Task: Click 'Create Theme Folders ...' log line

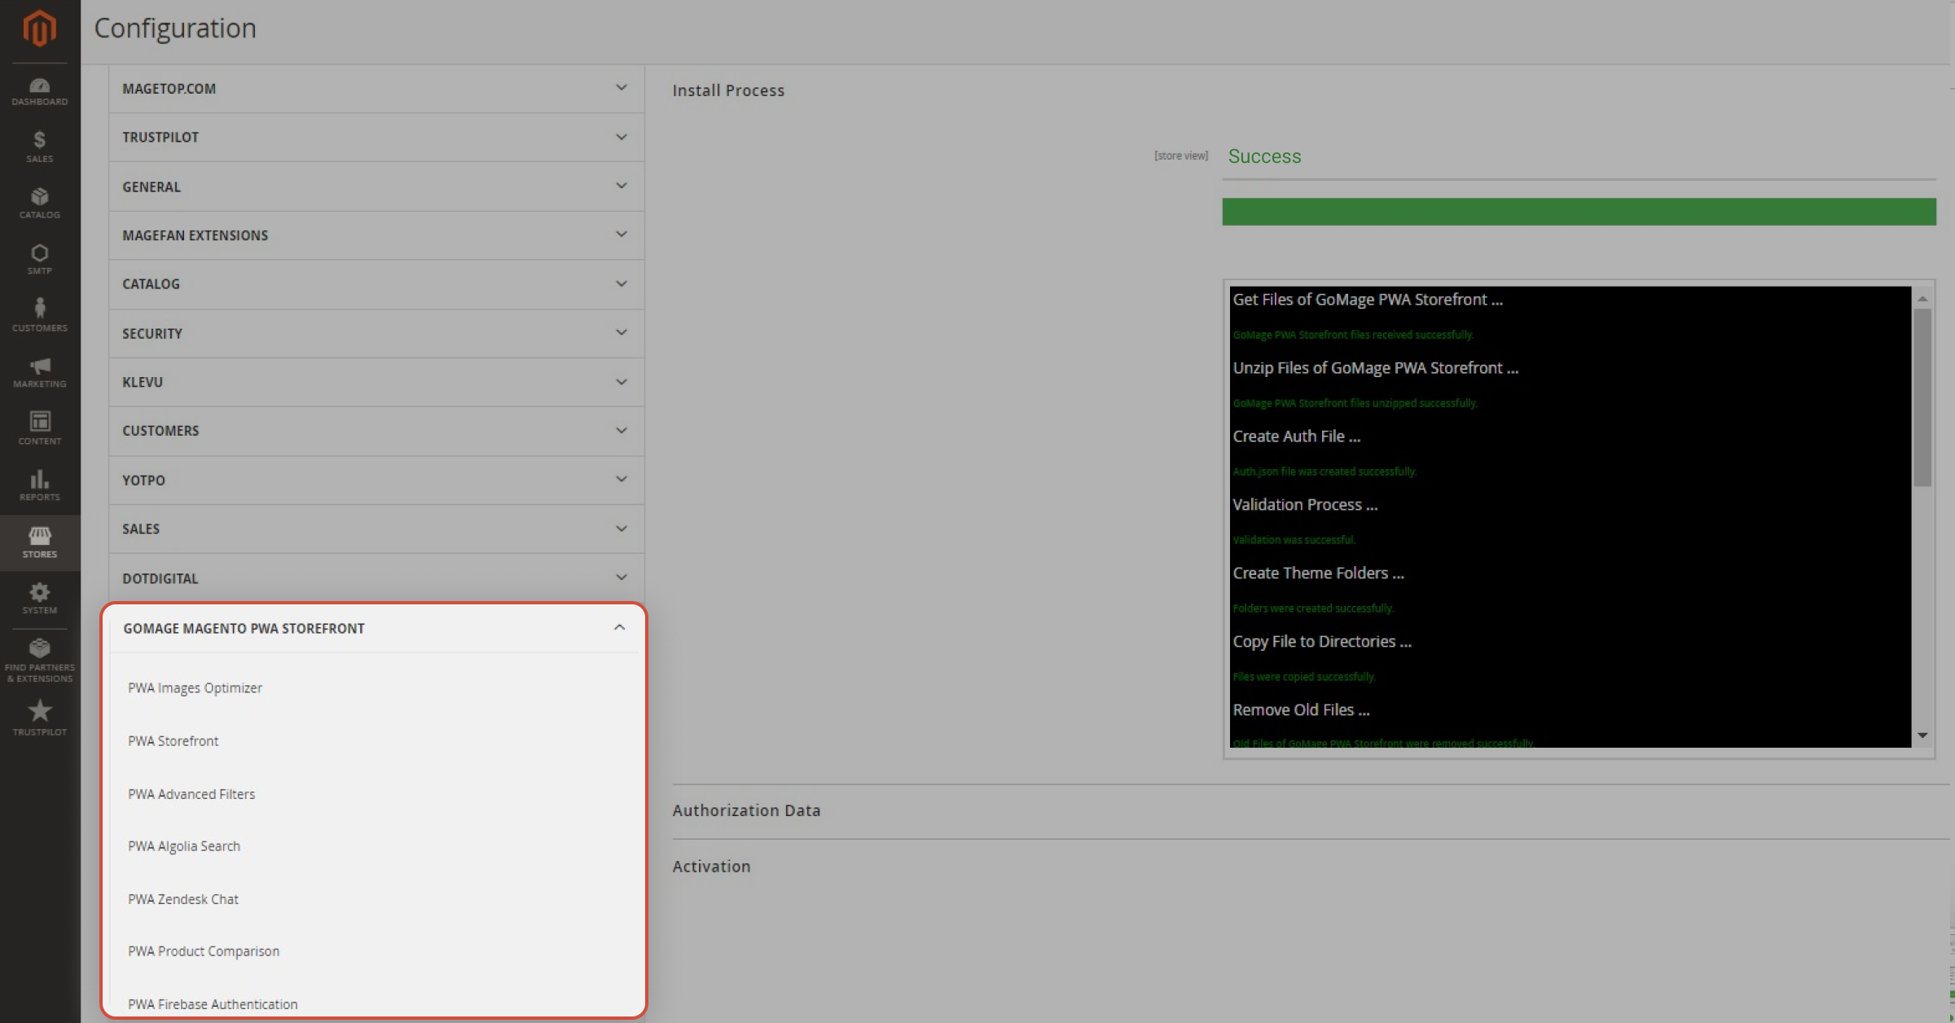Action: pos(1318,573)
